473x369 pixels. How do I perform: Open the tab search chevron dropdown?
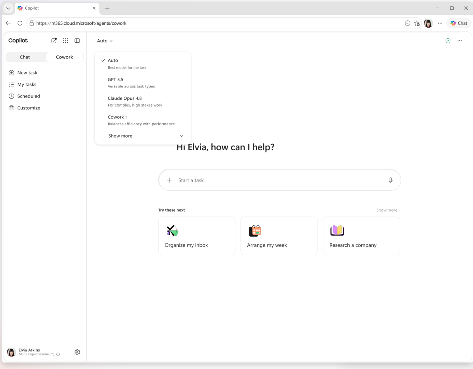(x=8, y=8)
